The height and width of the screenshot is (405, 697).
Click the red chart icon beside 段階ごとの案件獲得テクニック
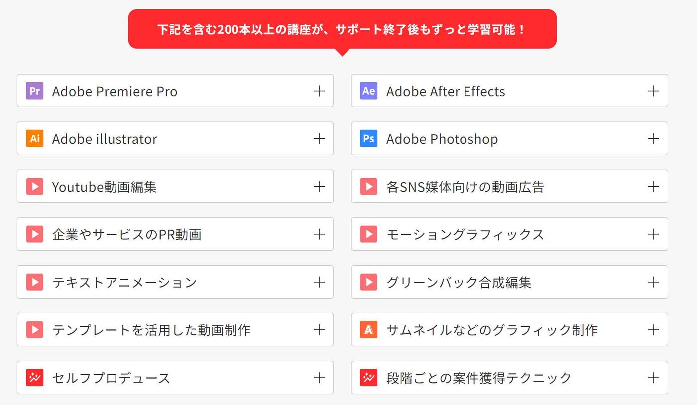pyautogui.click(x=369, y=378)
